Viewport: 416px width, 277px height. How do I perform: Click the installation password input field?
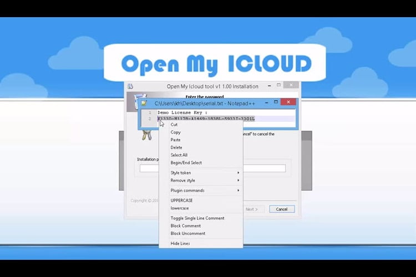(212, 168)
